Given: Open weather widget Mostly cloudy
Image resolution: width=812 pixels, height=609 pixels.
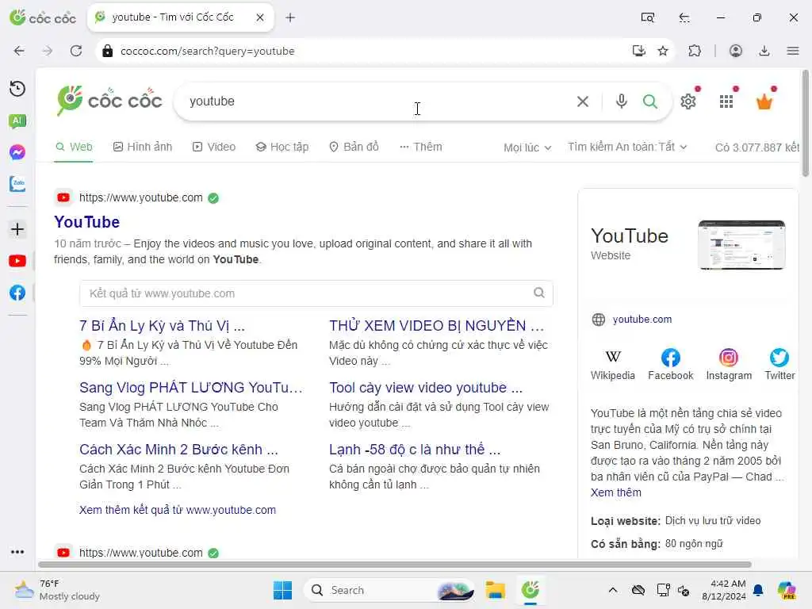Looking at the screenshot, I should (x=57, y=590).
